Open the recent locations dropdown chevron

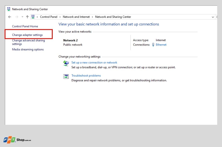22,17
